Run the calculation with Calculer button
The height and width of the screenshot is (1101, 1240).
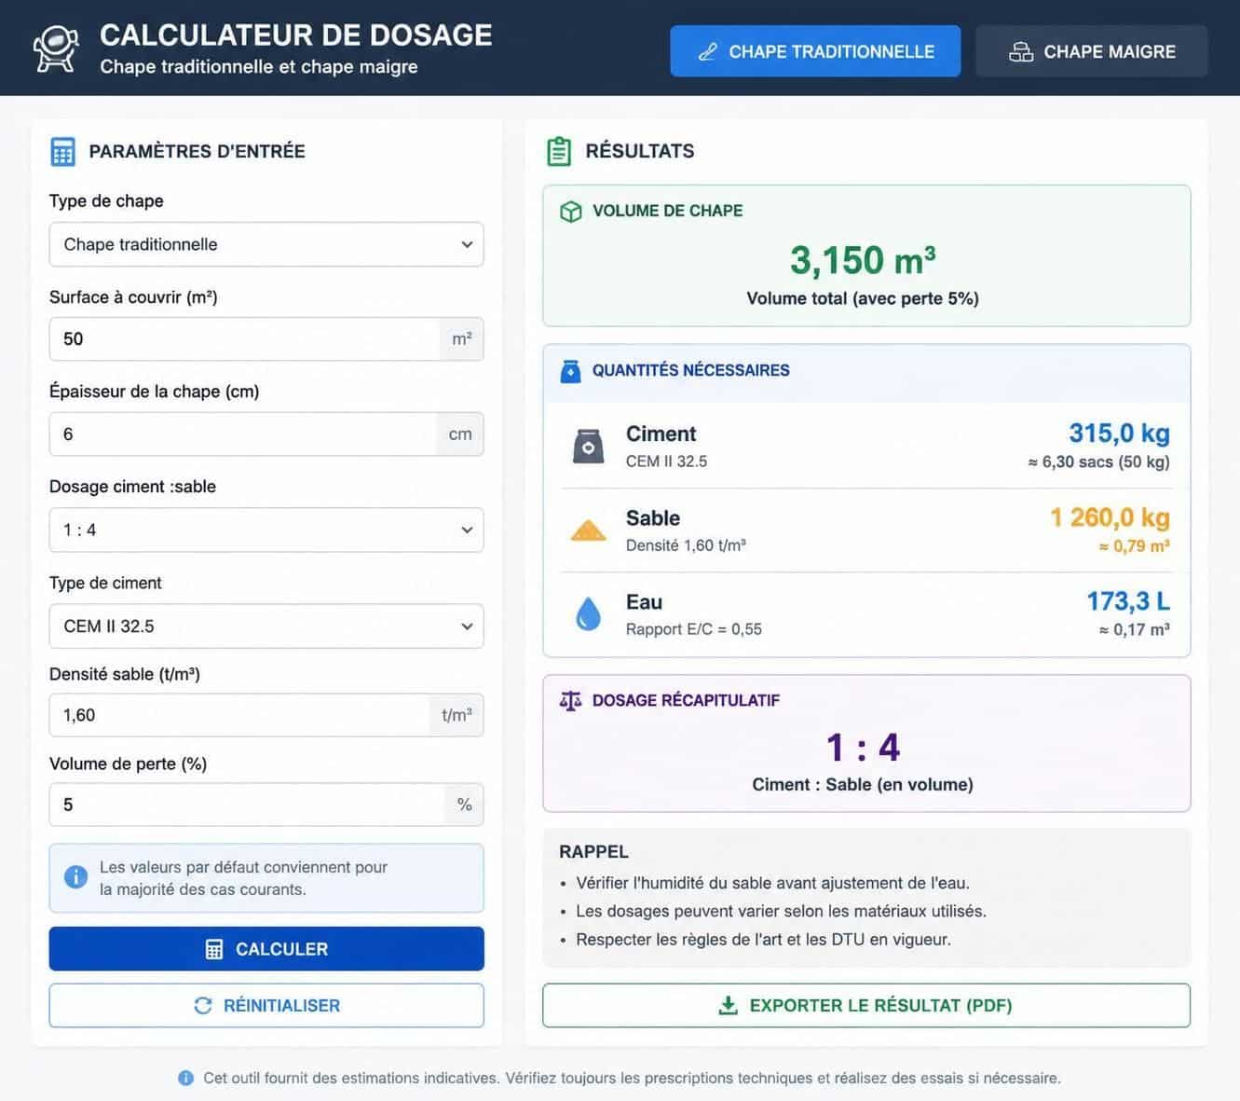(x=266, y=949)
